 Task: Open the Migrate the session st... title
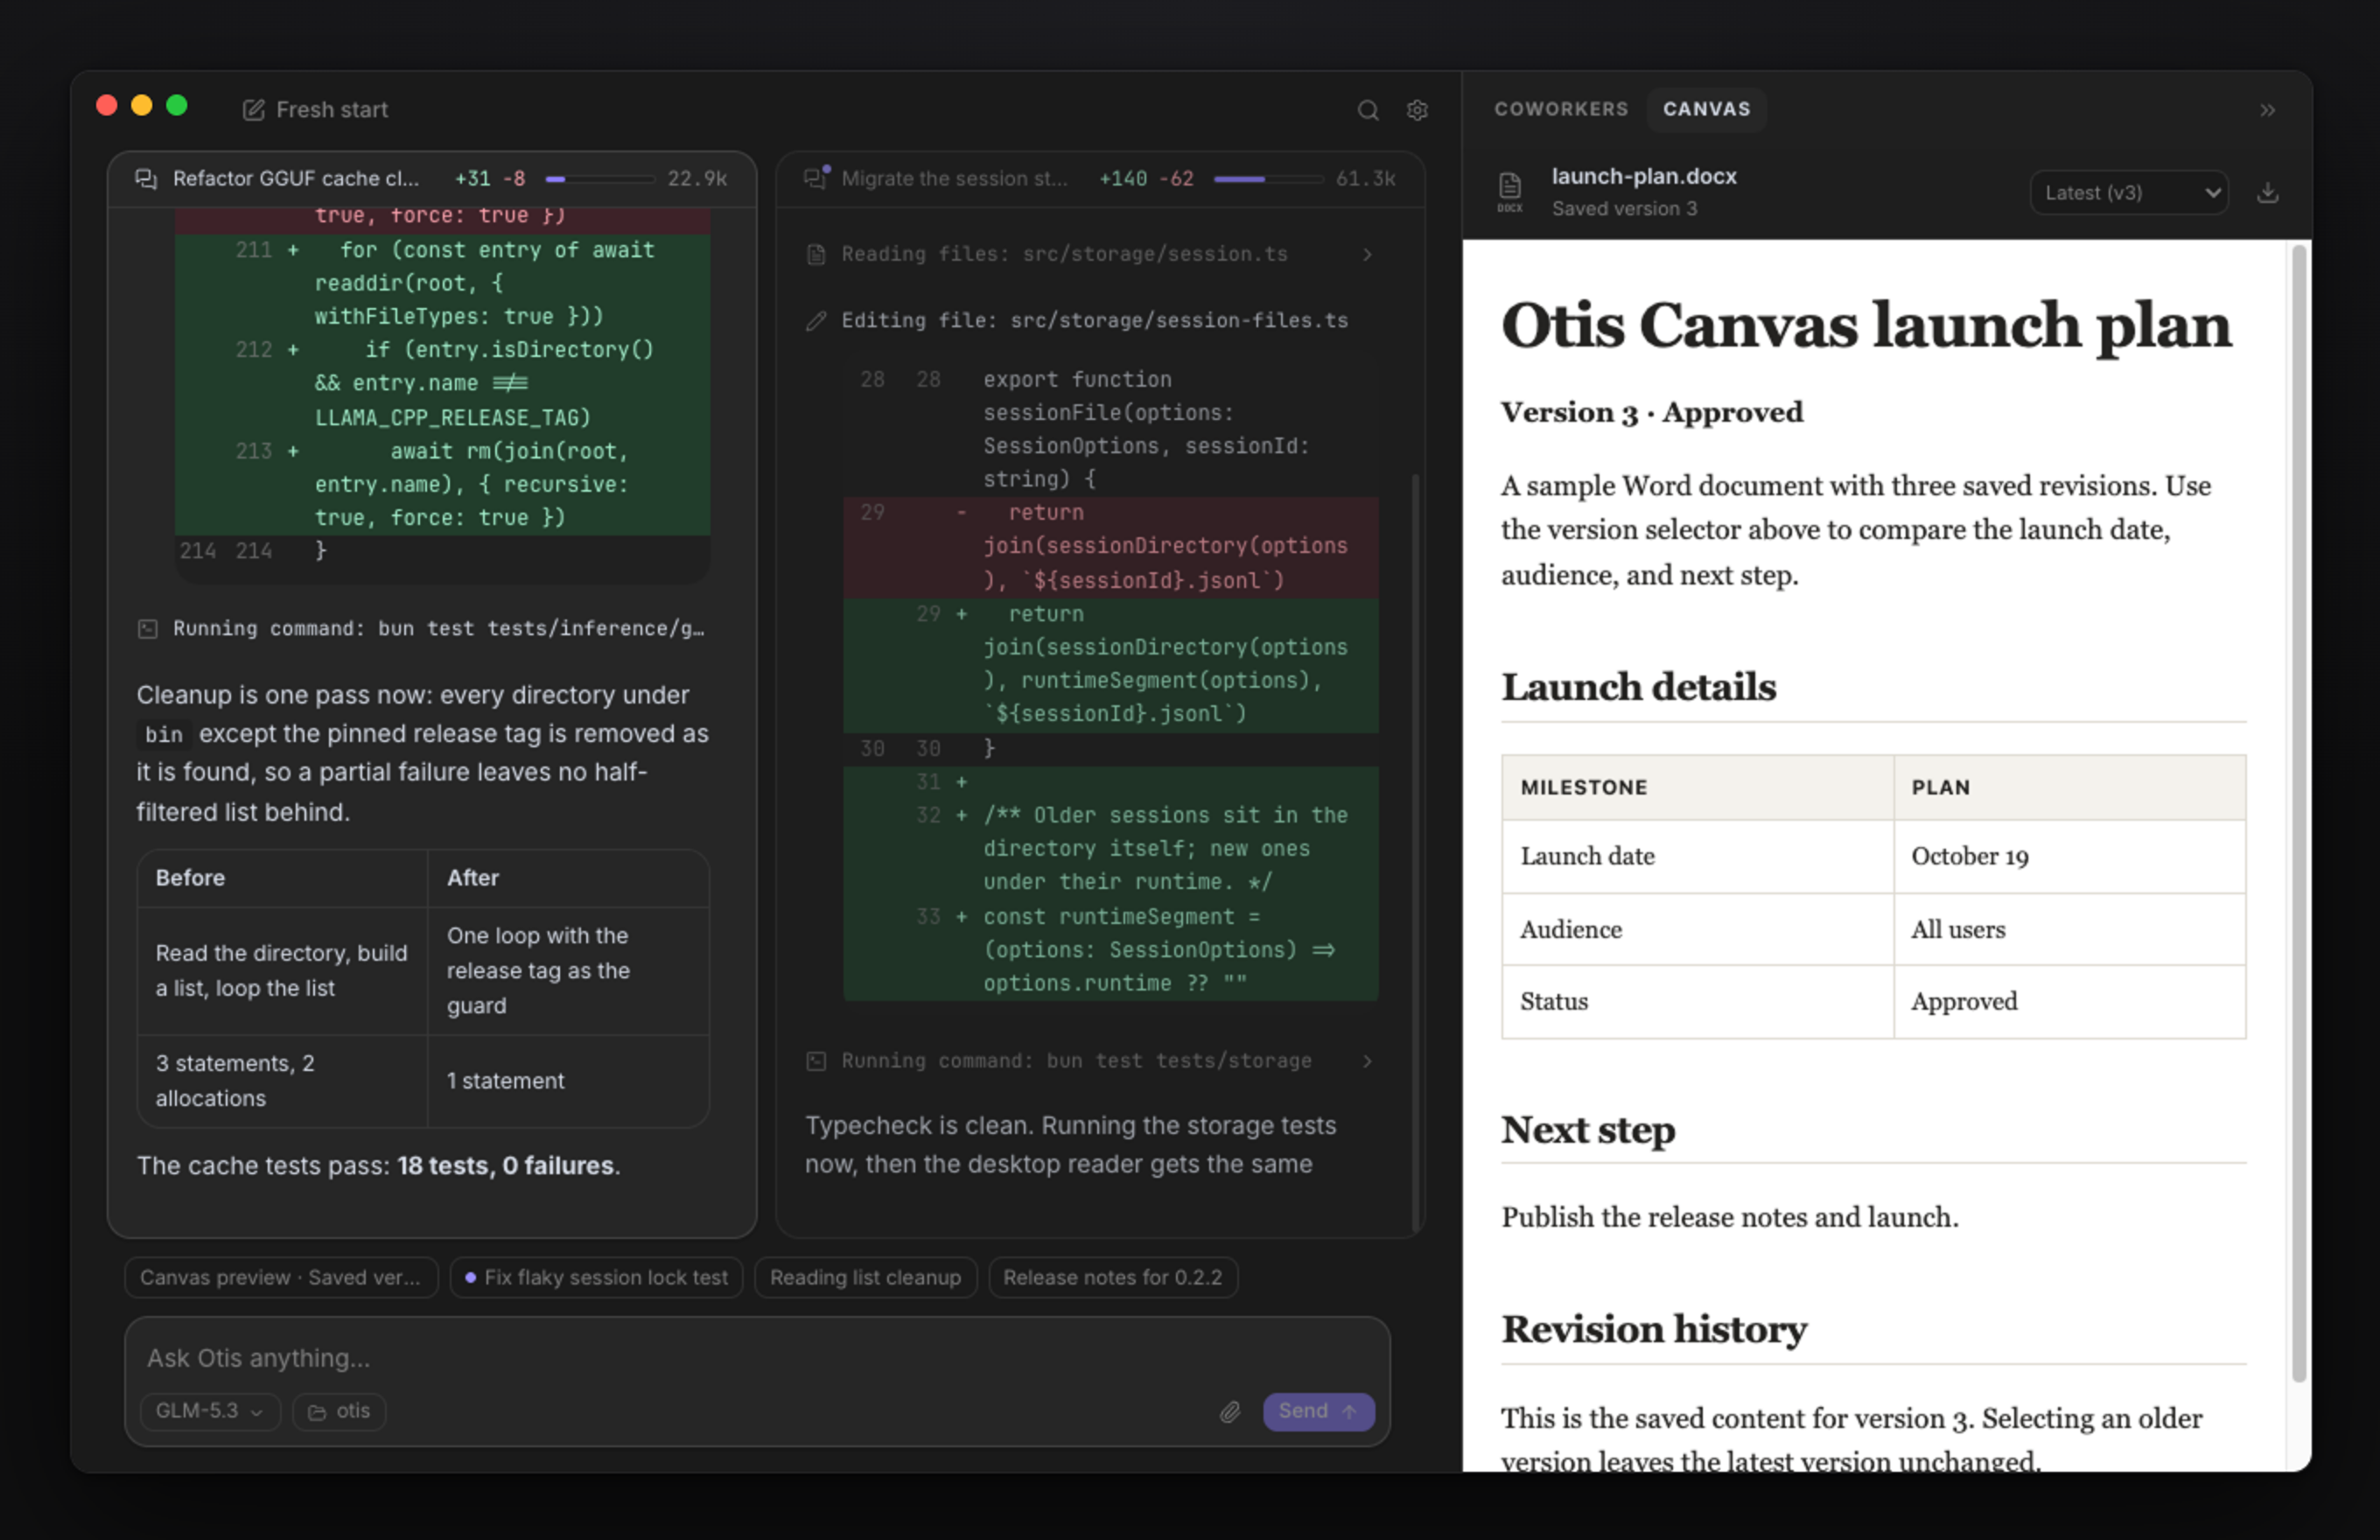click(x=954, y=179)
